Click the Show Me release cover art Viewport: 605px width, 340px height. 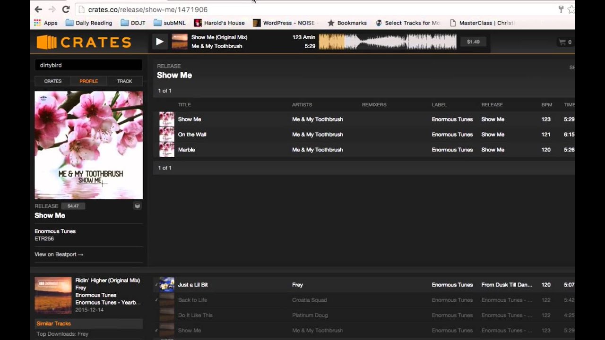coord(88,145)
